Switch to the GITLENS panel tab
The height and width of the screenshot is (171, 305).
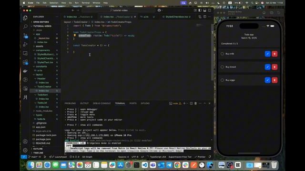point(145,104)
